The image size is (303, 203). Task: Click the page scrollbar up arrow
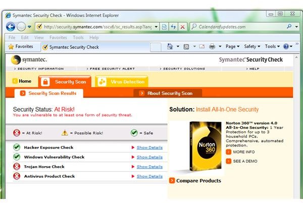click(x=296, y=57)
